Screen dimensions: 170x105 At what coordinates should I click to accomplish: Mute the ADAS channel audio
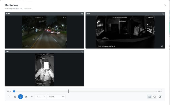tap(82, 14)
